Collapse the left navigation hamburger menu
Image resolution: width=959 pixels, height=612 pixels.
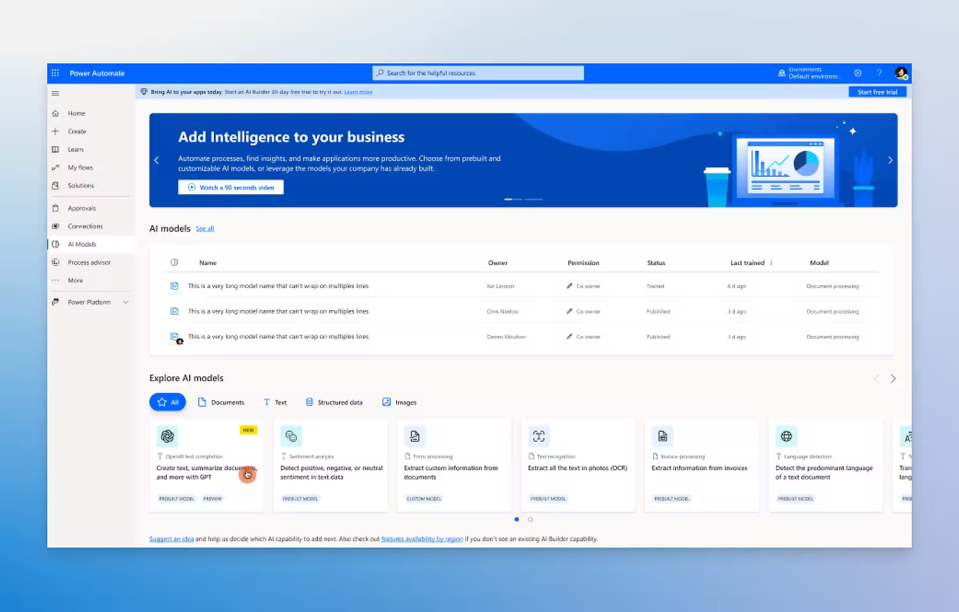click(55, 93)
